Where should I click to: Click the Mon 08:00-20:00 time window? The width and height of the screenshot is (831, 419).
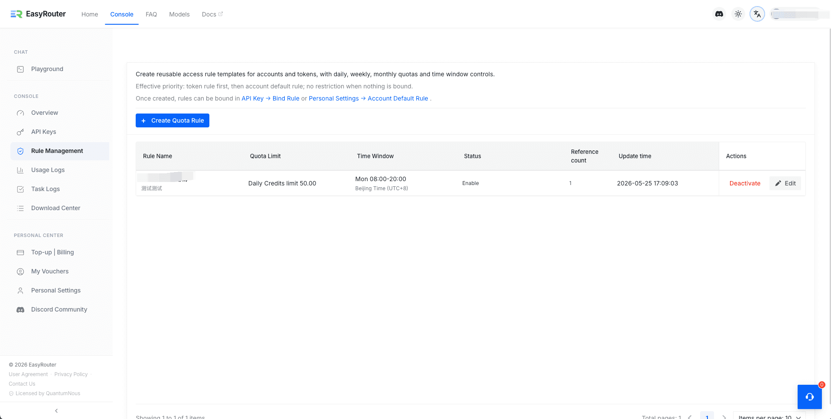pyautogui.click(x=381, y=179)
